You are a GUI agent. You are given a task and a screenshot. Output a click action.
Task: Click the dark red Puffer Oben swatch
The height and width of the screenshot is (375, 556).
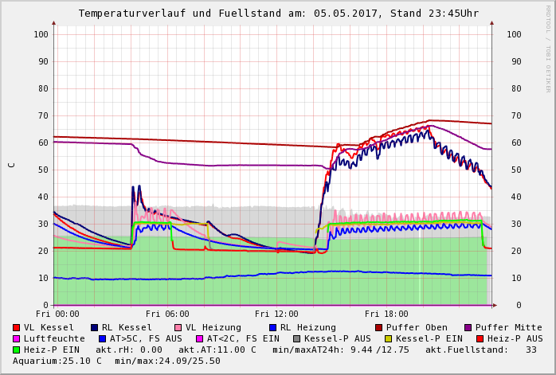click(x=379, y=327)
